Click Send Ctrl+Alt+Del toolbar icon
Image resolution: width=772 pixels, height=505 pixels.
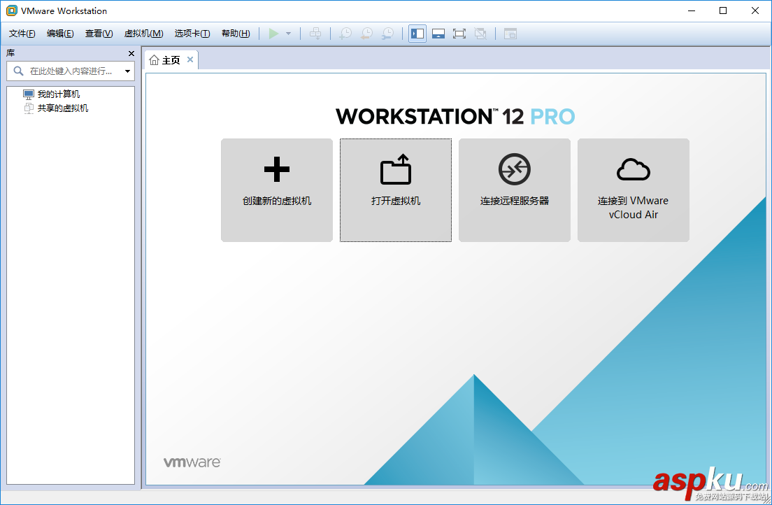pos(315,34)
